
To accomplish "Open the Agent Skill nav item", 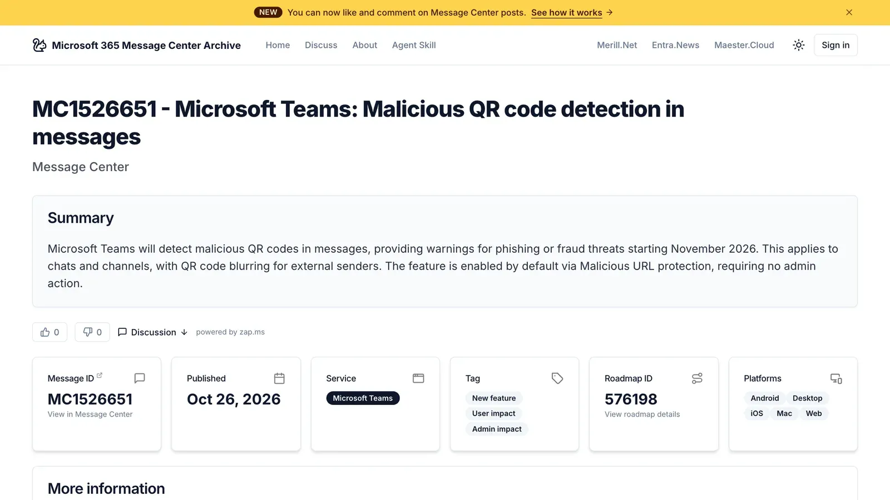I will [414, 45].
